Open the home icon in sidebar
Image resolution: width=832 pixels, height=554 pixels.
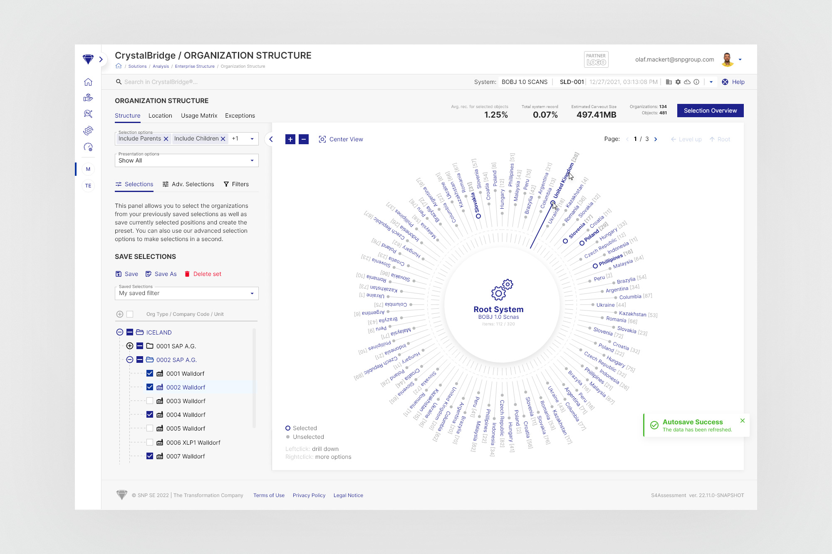[x=88, y=82]
